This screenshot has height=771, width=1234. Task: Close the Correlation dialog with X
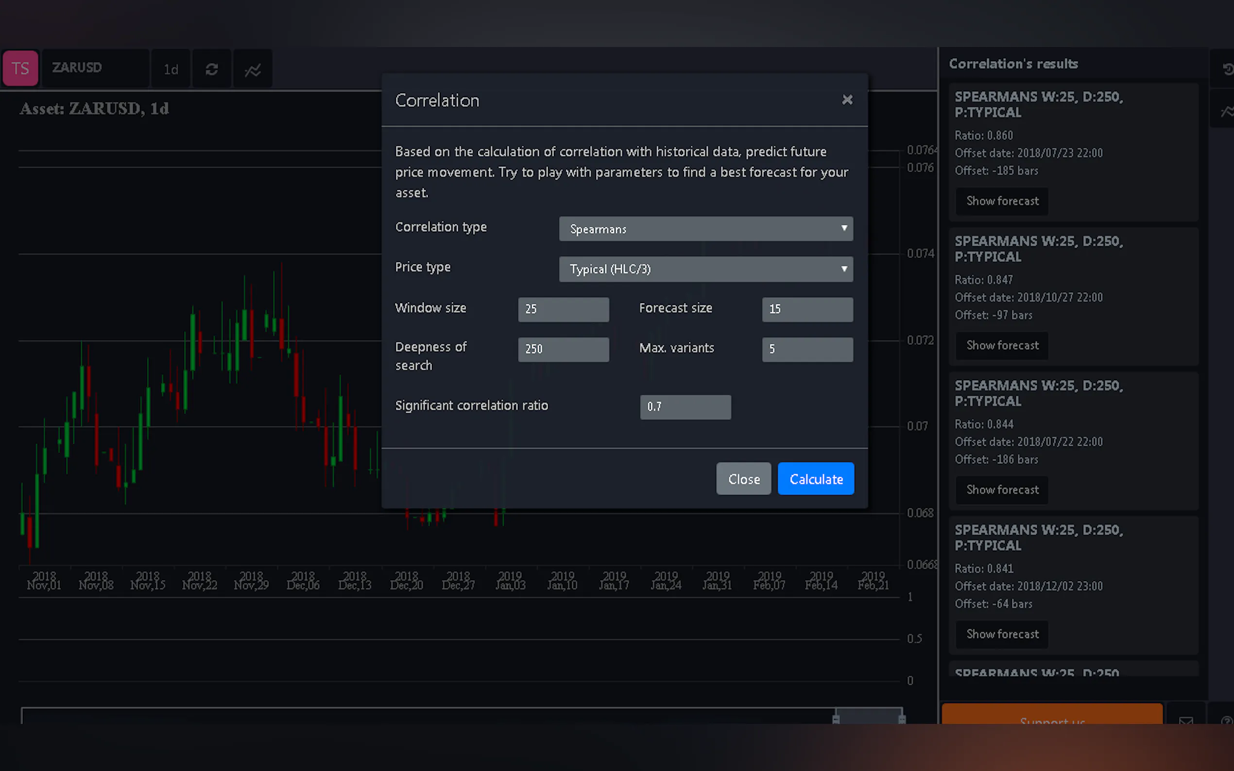[847, 100]
